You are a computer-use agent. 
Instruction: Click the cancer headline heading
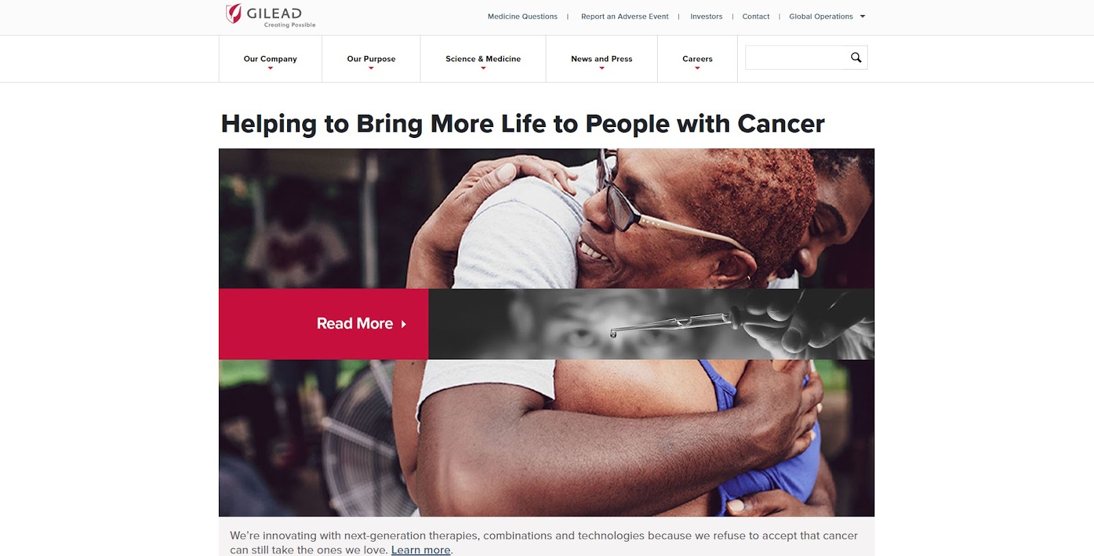523,124
